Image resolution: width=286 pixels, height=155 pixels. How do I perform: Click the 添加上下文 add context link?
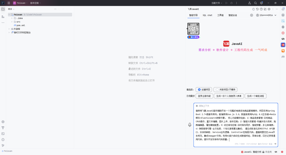click(x=202, y=106)
